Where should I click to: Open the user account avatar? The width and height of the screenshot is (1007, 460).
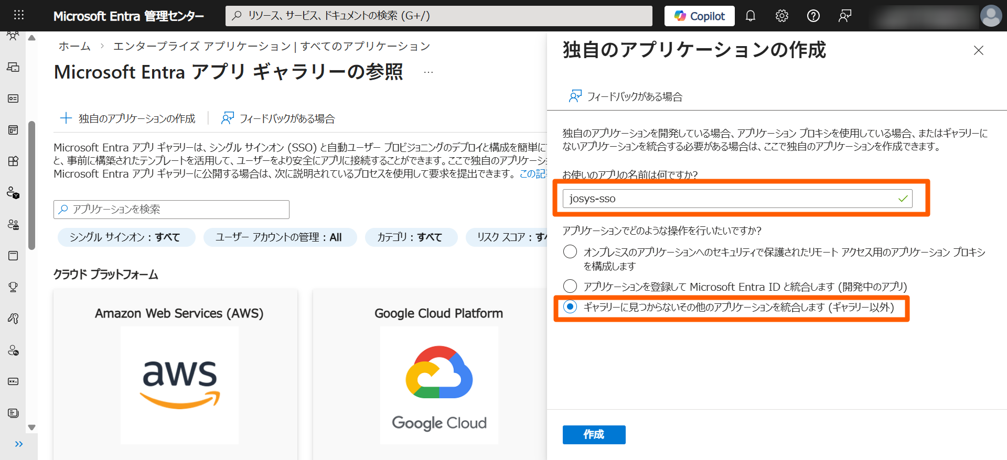tap(990, 16)
